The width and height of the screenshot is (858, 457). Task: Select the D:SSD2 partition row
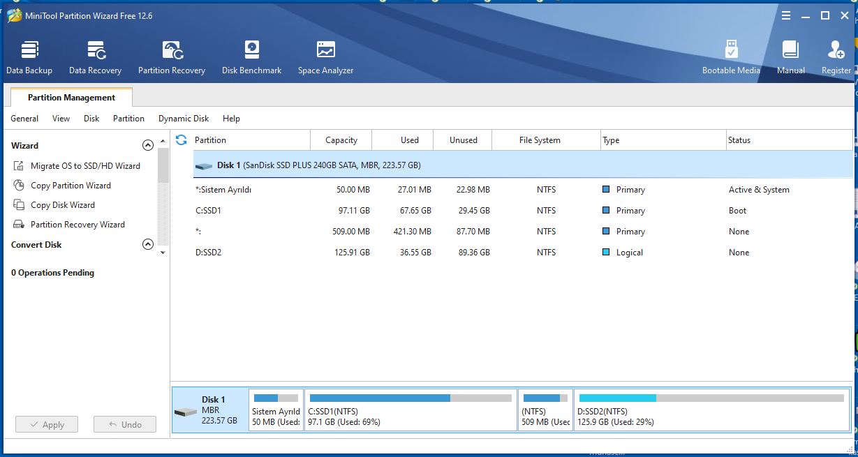pyautogui.click(x=523, y=253)
